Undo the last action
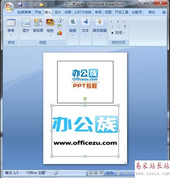Image resolution: width=170 pixels, height=178 pixels. click(x=26, y=4)
